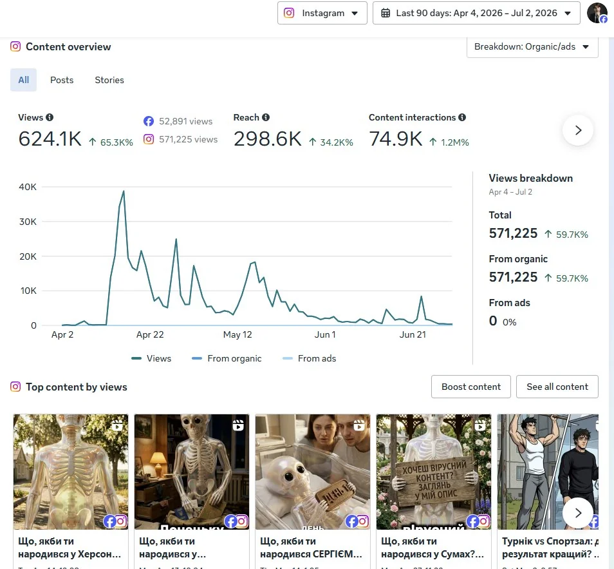Expand the Breakdown: Organic/ads dropdown

point(532,46)
